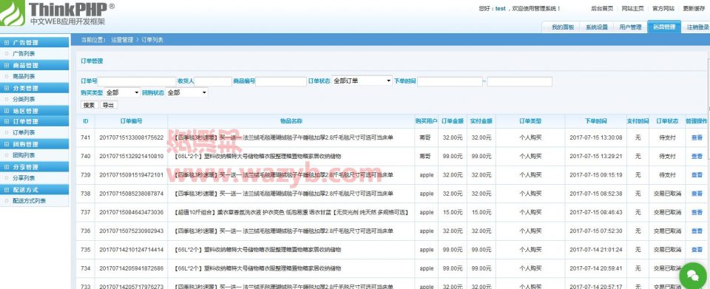The height and width of the screenshot is (289, 710).
Task: Click order number 20170715133008175622
Action: pos(132,137)
